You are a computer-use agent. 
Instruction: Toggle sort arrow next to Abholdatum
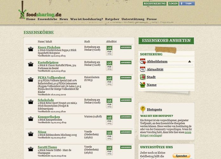[x=190, y=61]
